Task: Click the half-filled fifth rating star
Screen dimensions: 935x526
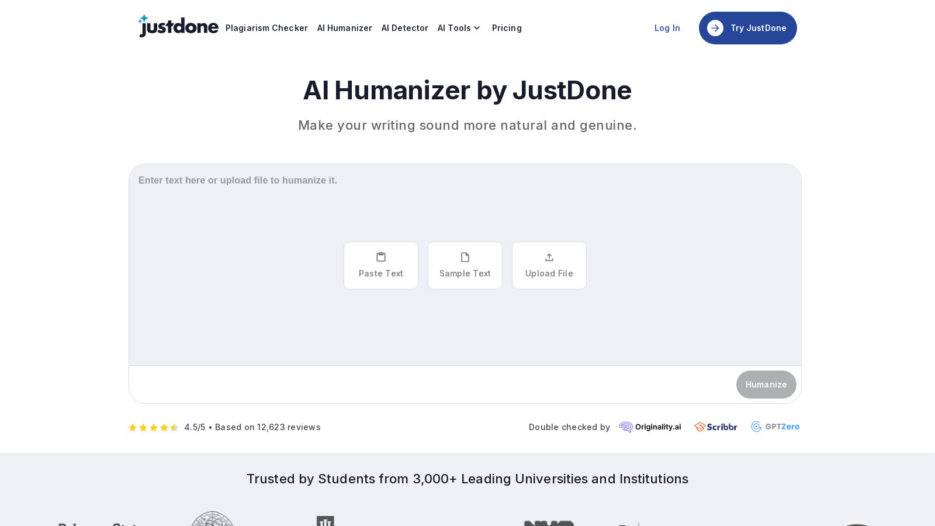Action: pos(175,427)
